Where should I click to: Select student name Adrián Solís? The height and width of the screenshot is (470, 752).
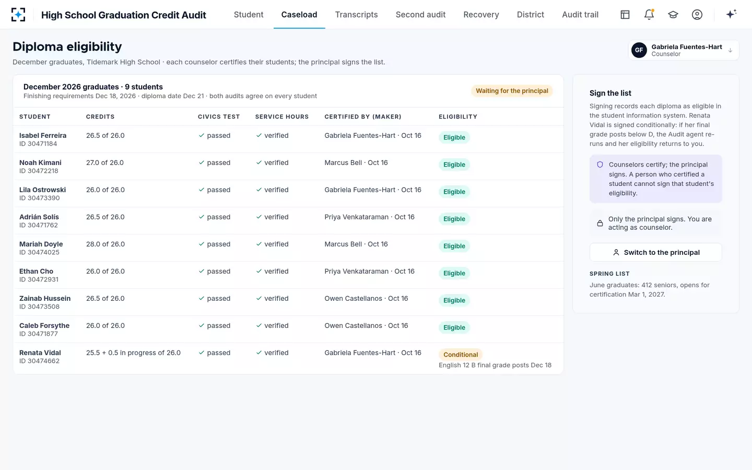pos(39,217)
